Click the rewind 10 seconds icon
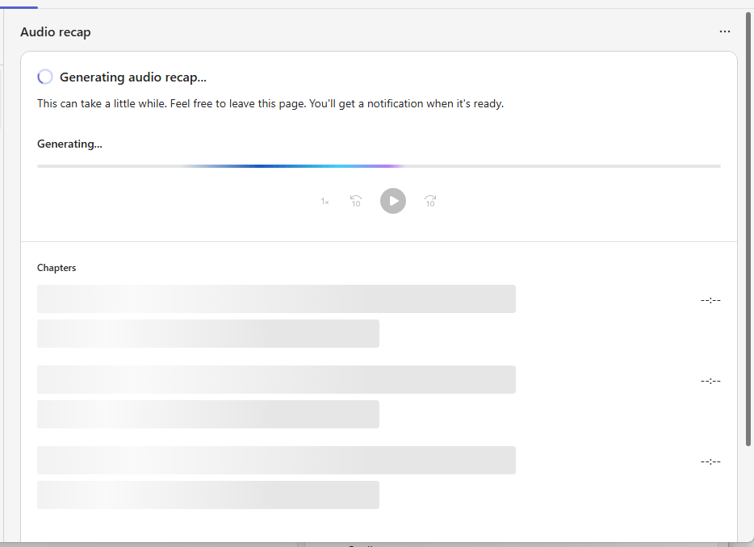 (356, 201)
